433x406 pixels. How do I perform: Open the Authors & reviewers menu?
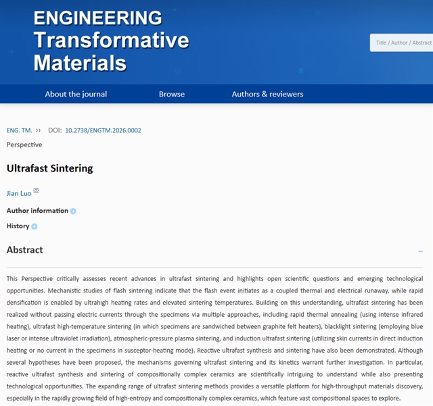[267, 94]
